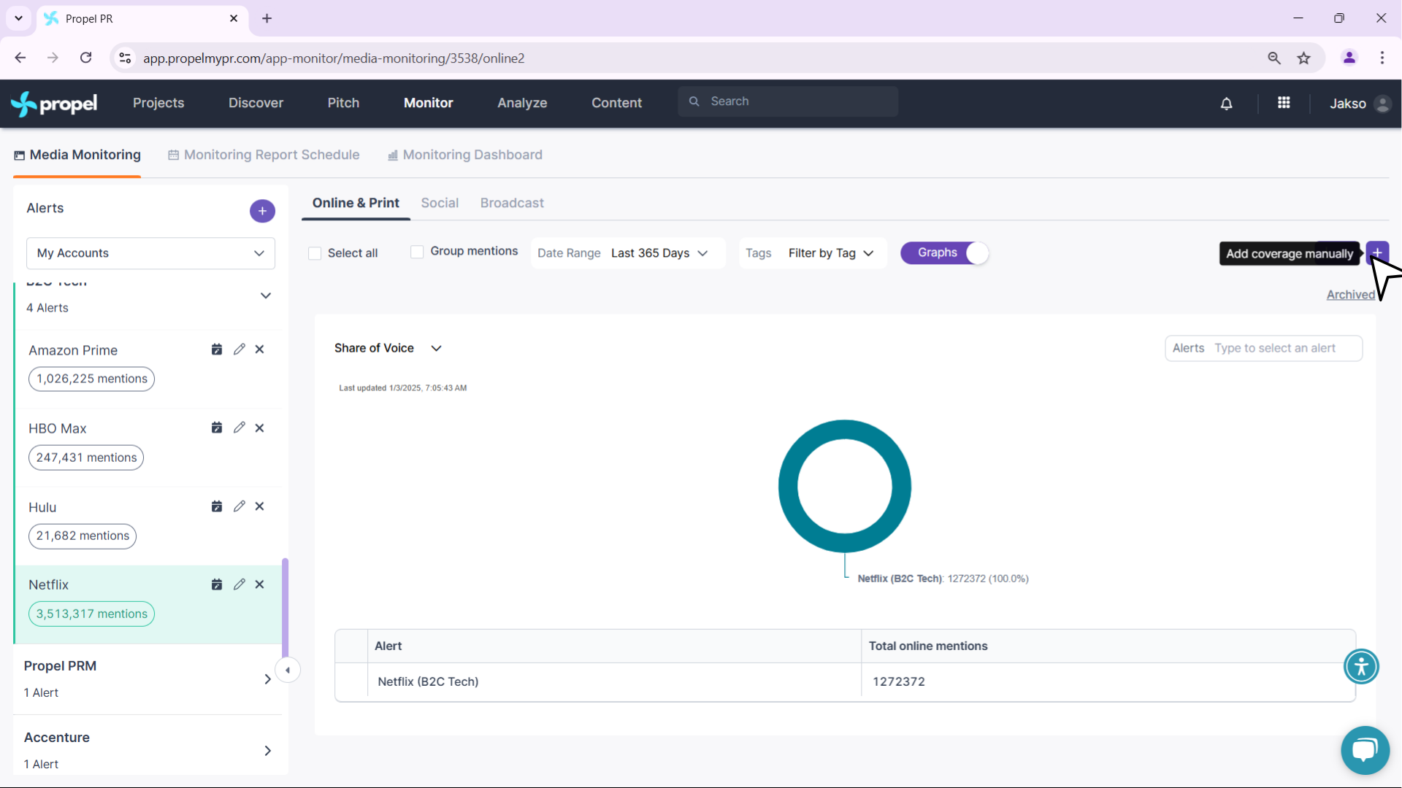This screenshot has width=1402, height=788.
Task: Click 21,682 mentions badge
Action: 83,536
